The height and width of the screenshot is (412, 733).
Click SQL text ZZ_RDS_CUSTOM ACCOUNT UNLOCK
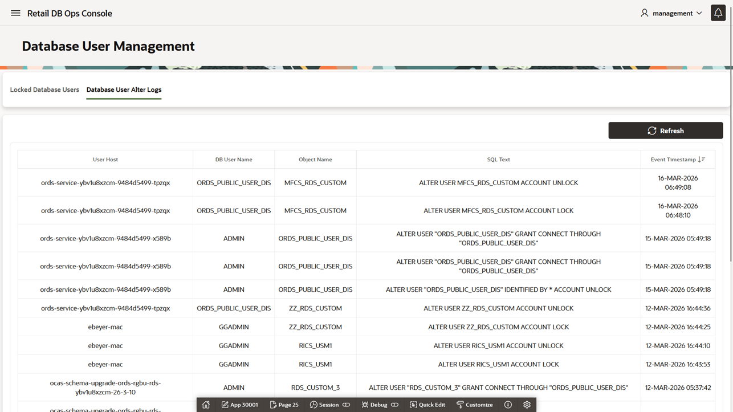498,308
